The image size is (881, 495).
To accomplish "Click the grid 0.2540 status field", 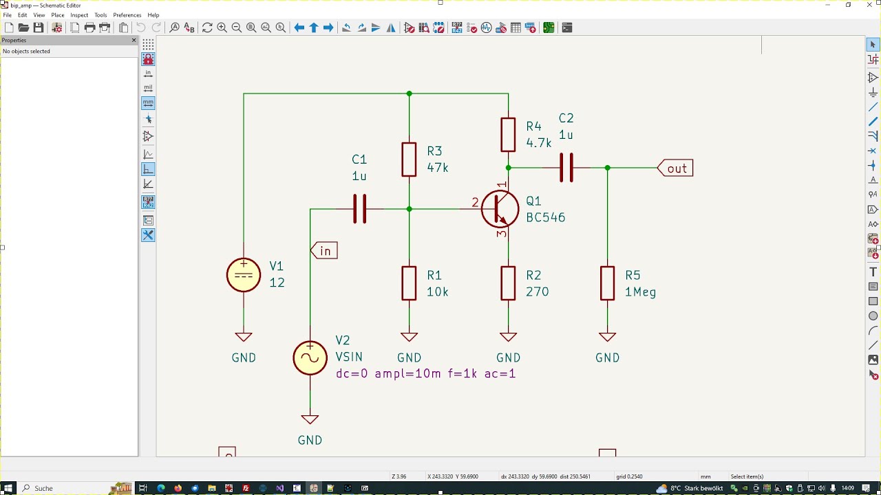I will click(630, 476).
